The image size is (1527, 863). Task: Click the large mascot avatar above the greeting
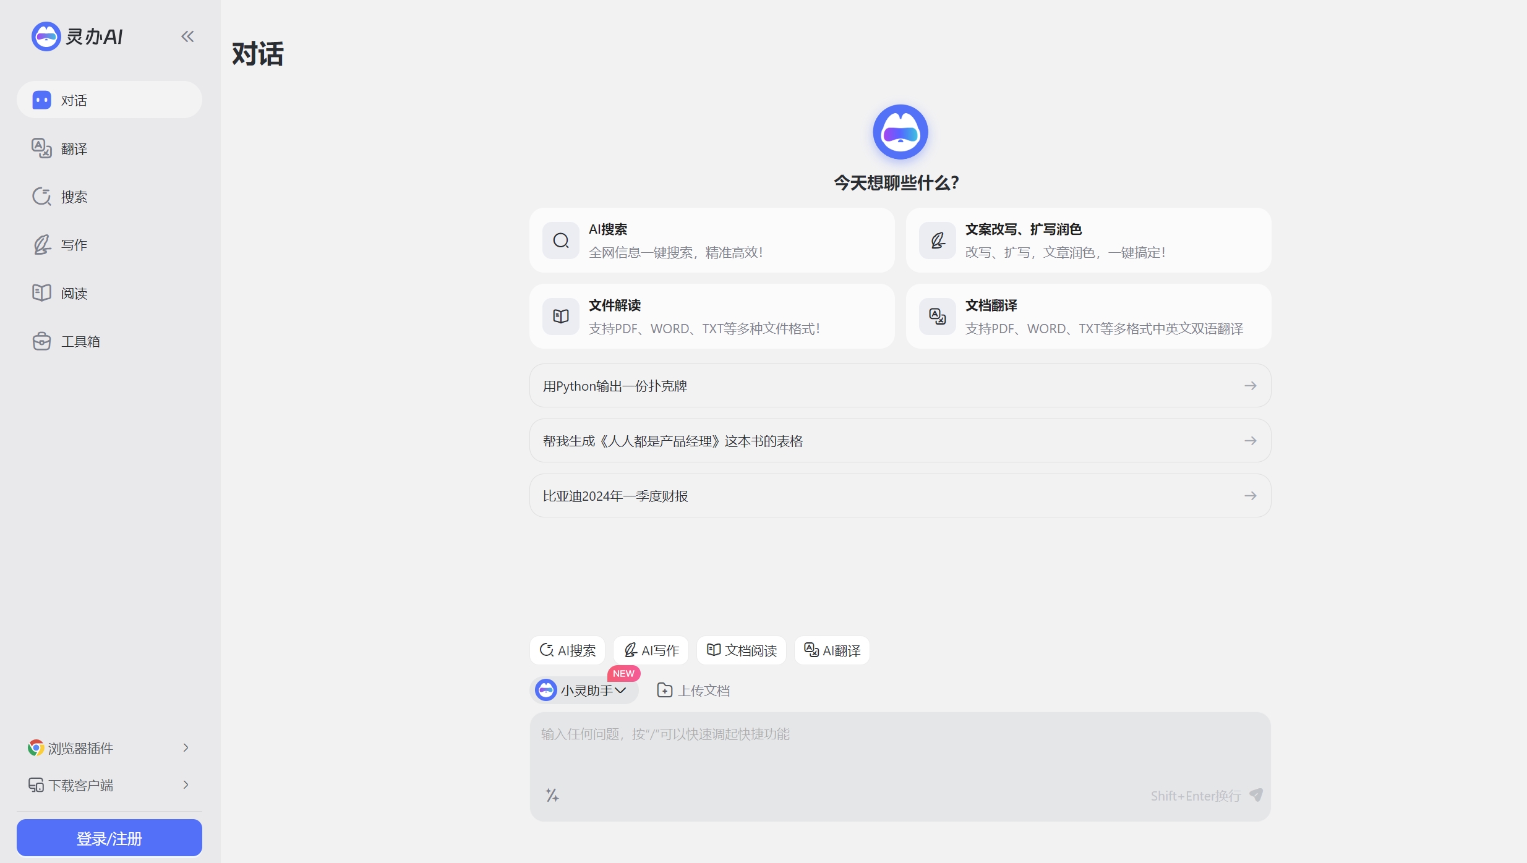point(900,132)
